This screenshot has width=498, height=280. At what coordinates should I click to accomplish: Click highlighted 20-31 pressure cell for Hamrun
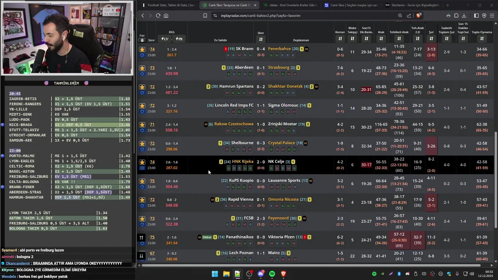click(x=366, y=90)
